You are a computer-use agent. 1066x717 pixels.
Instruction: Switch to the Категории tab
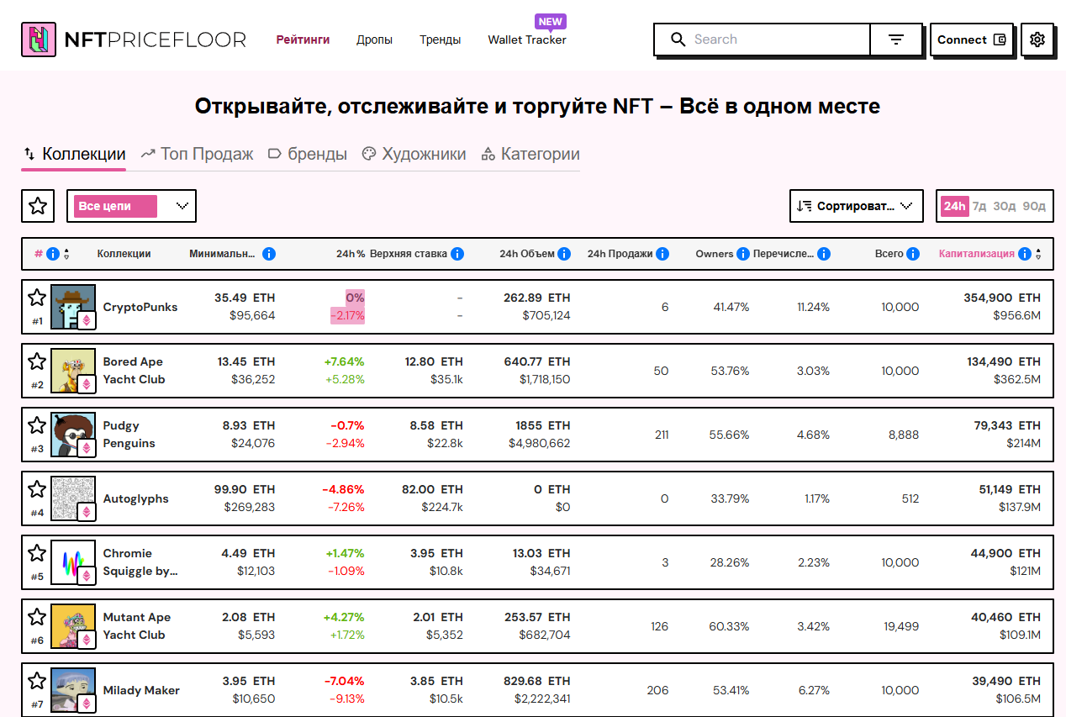click(x=530, y=155)
